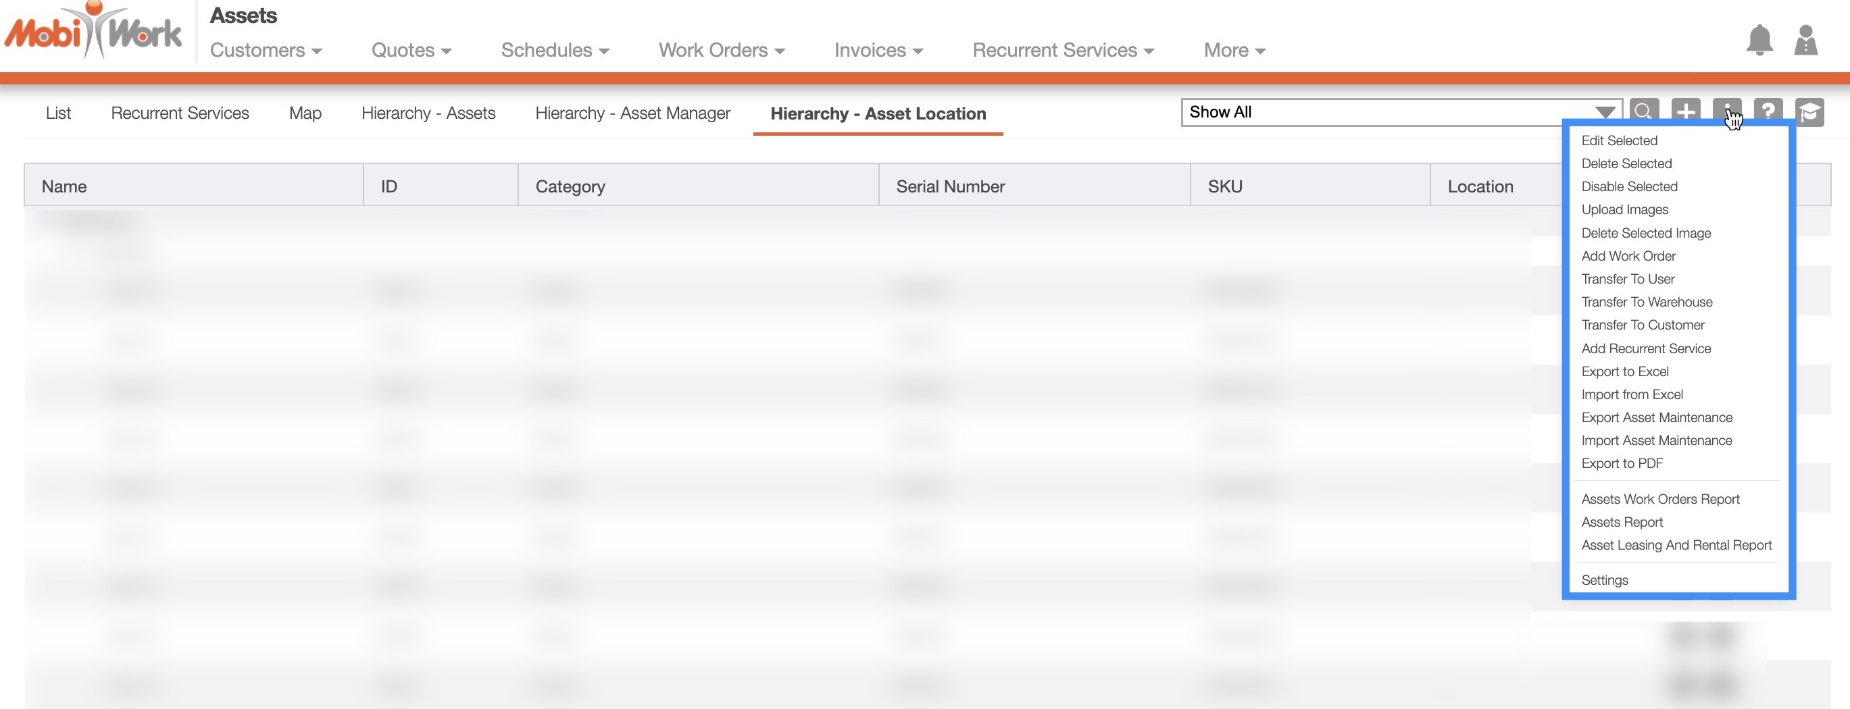
Task: Switch to the Map tab
Action: (305, 113)
